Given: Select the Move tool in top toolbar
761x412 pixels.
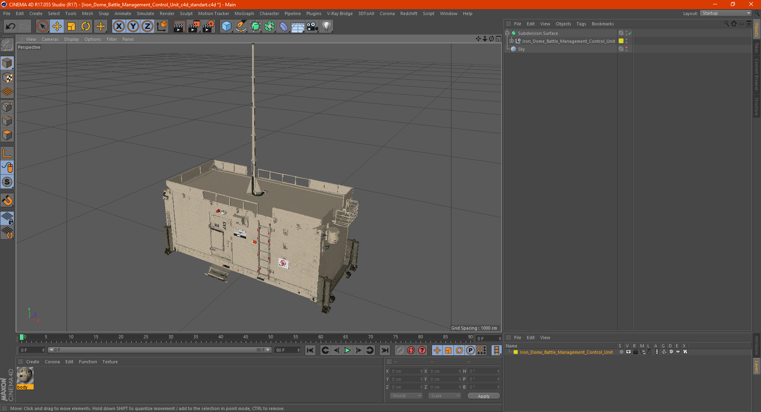Looking at the screenshot, I should (57, 27).
